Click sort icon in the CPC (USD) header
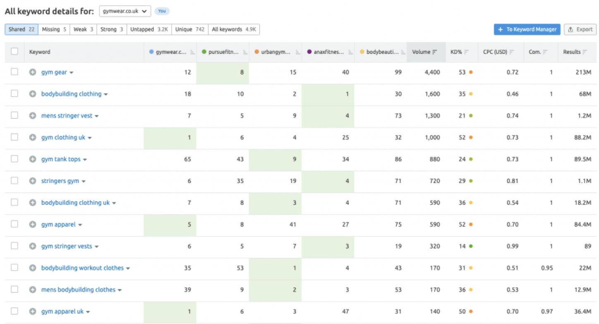The image size is (599, 324). 512,52
